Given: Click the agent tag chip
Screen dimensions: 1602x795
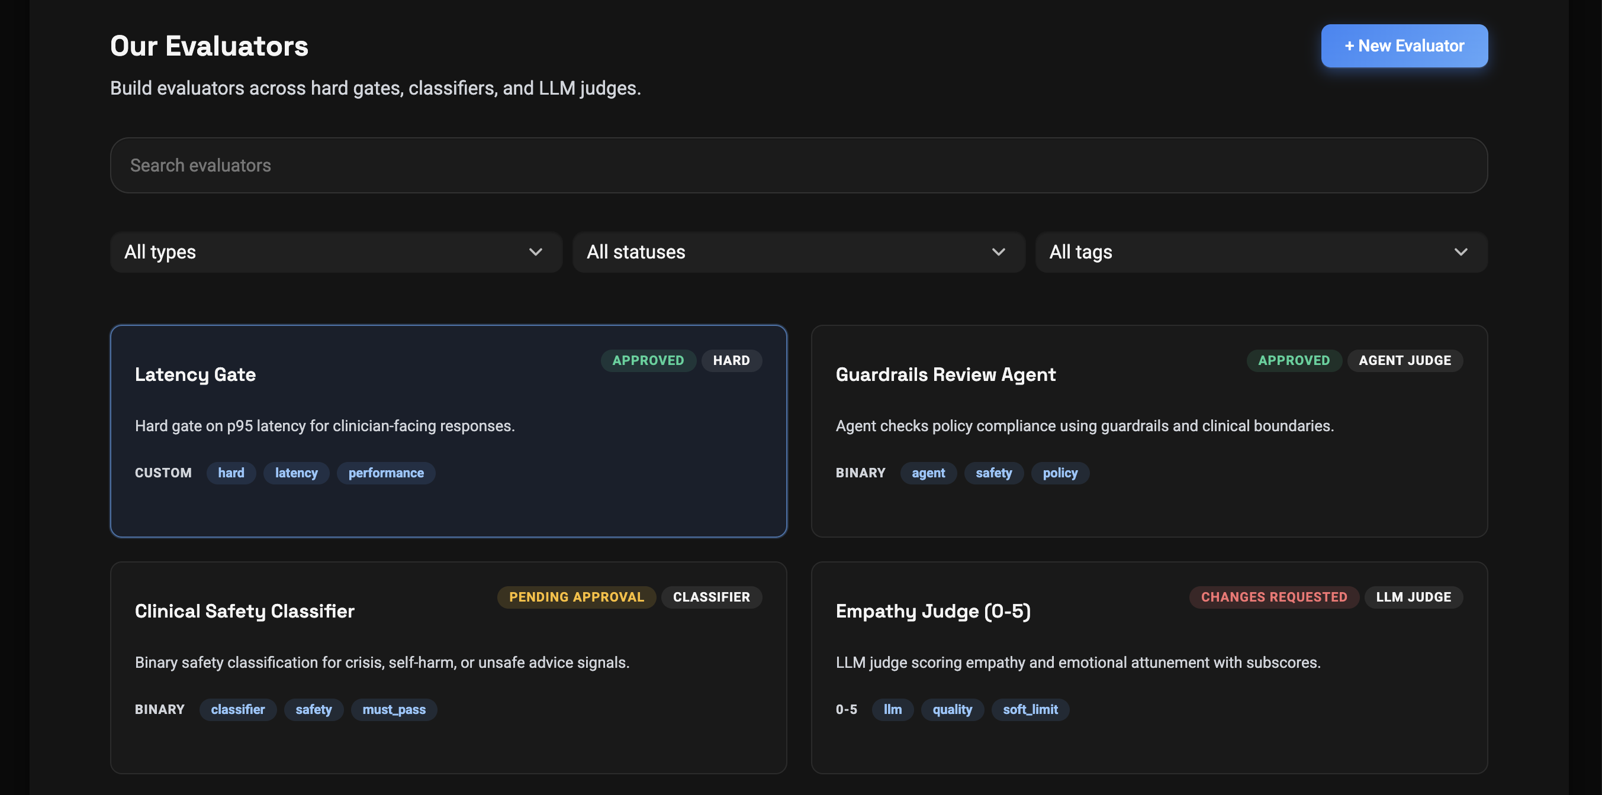Looking at the screenshot, I should (928, 473).
